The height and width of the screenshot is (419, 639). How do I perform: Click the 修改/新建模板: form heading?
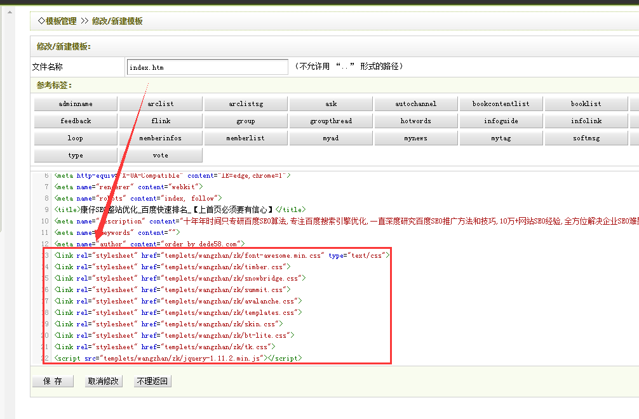tap(64, 46)
